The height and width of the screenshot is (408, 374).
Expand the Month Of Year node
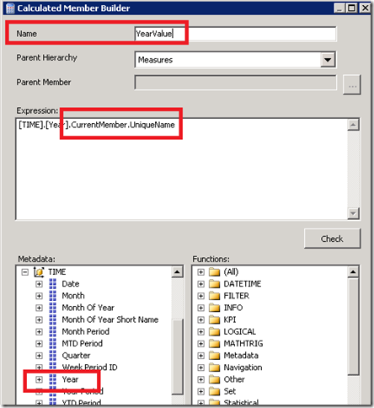[39, 308]
